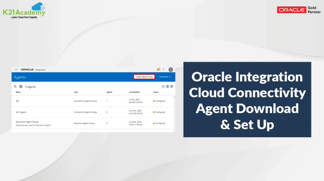Click the refresh icon in Agents list

pyautogui.click(x=163, y=87)
